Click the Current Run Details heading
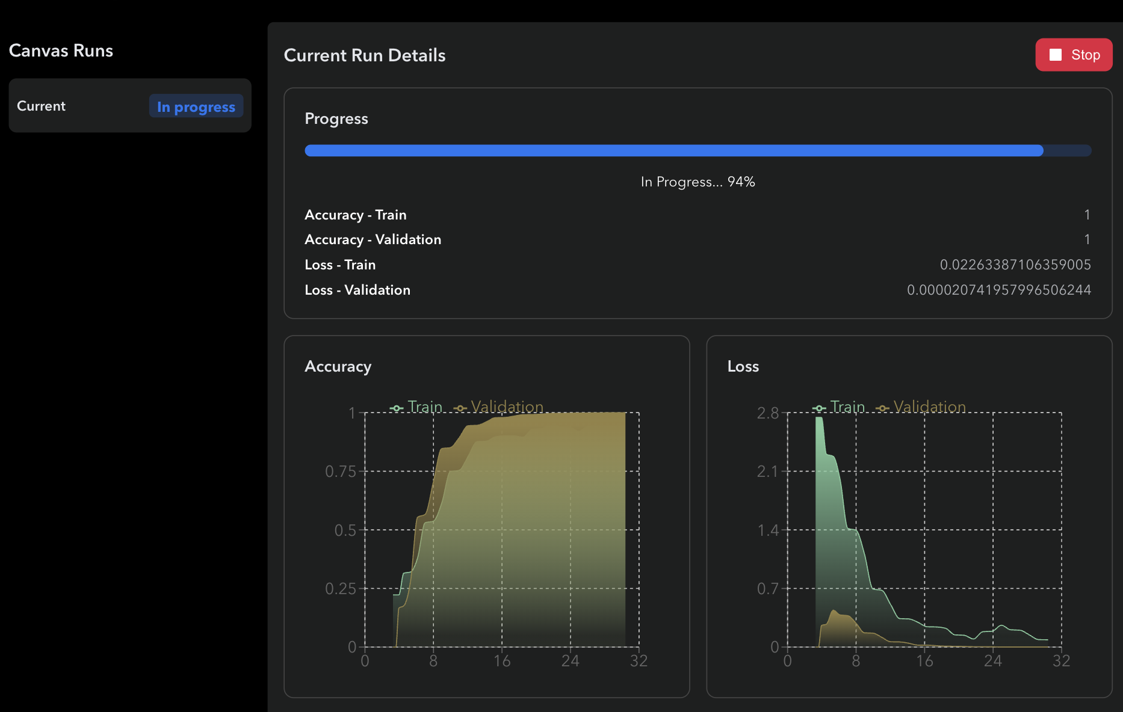This screenshot has width=1123, height=712. point(365,55)
